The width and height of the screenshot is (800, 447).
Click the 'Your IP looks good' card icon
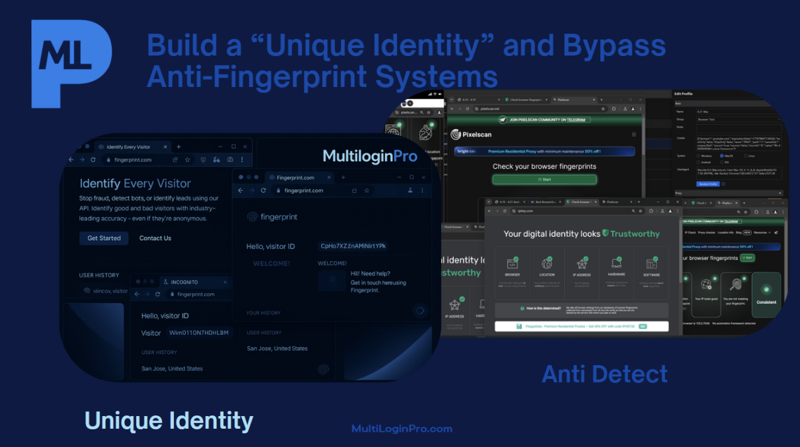coord(706,284)
